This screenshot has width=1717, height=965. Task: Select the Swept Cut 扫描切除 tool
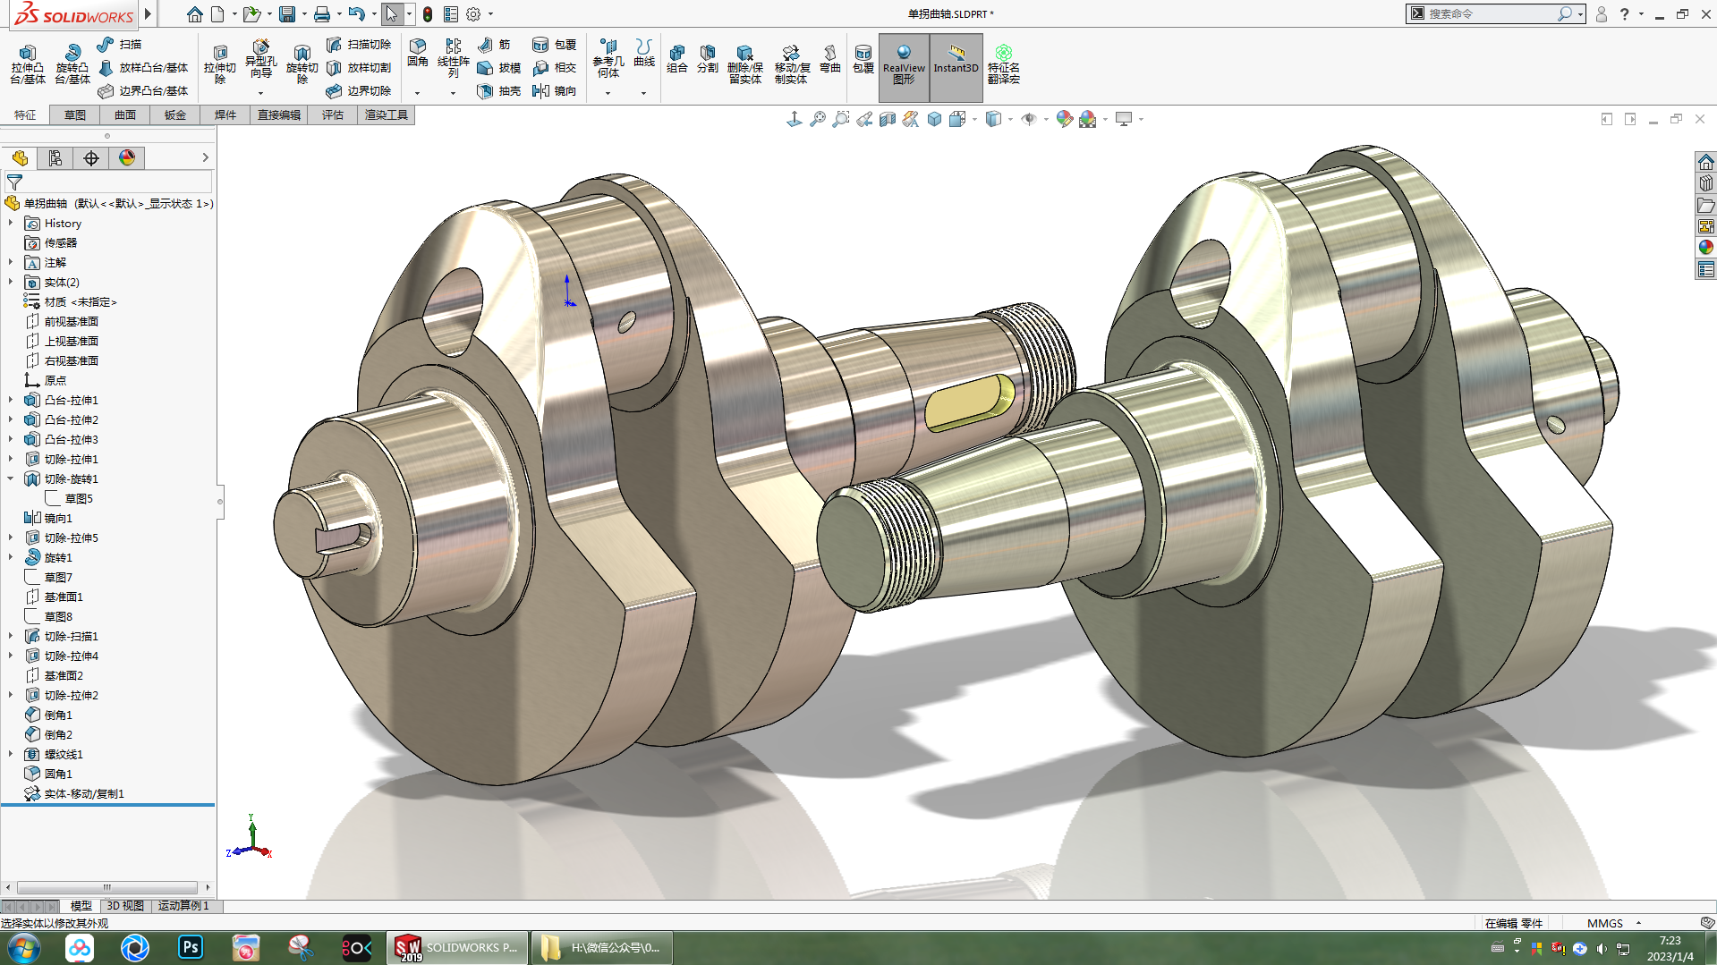point(359,44)
